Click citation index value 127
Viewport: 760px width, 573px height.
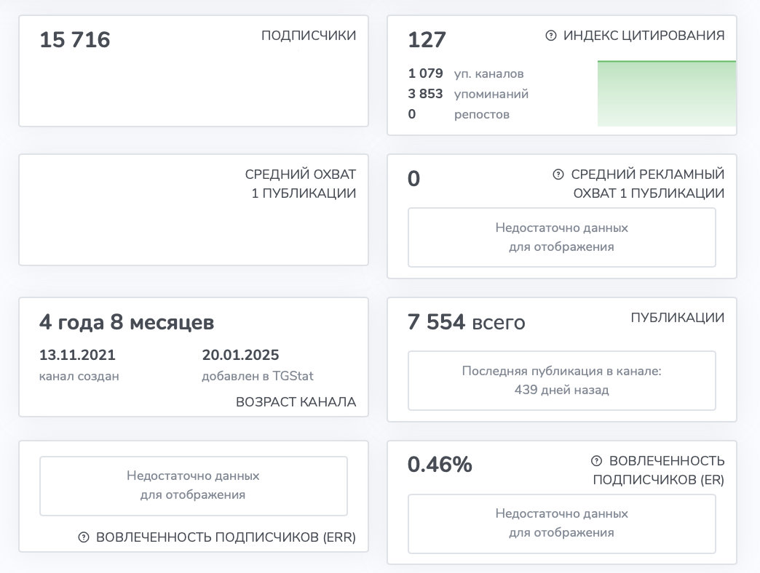tap(427, 40)
